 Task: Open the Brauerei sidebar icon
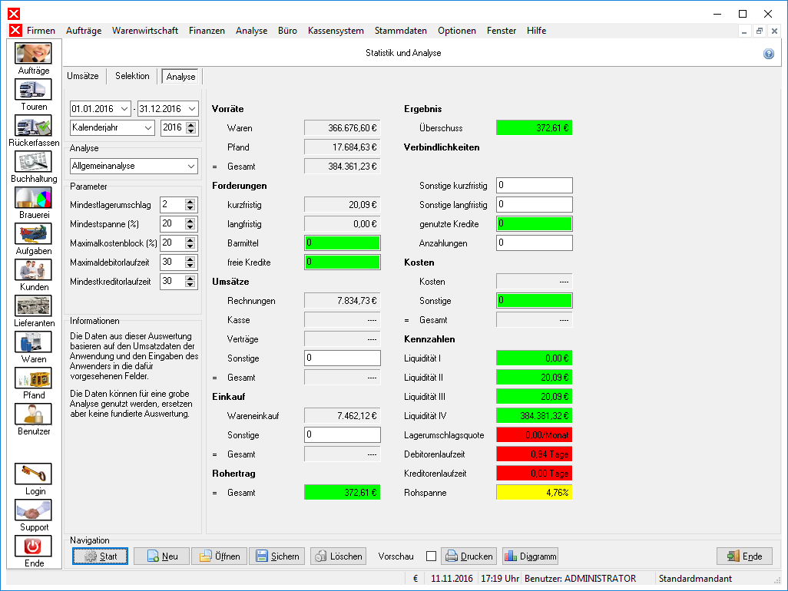pyautogui.click(x=33, y=198)
